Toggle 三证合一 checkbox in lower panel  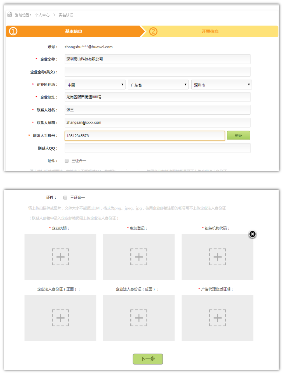pyautogui.click(x=65, y=198)
